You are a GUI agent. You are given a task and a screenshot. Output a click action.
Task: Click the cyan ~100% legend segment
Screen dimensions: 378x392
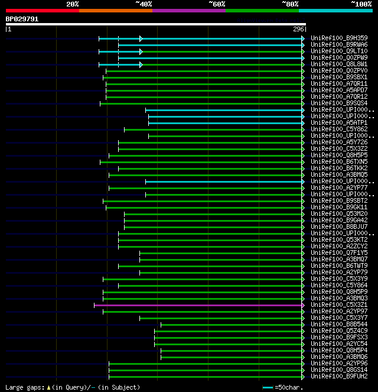pyautogui.click(x=336, y=11)
